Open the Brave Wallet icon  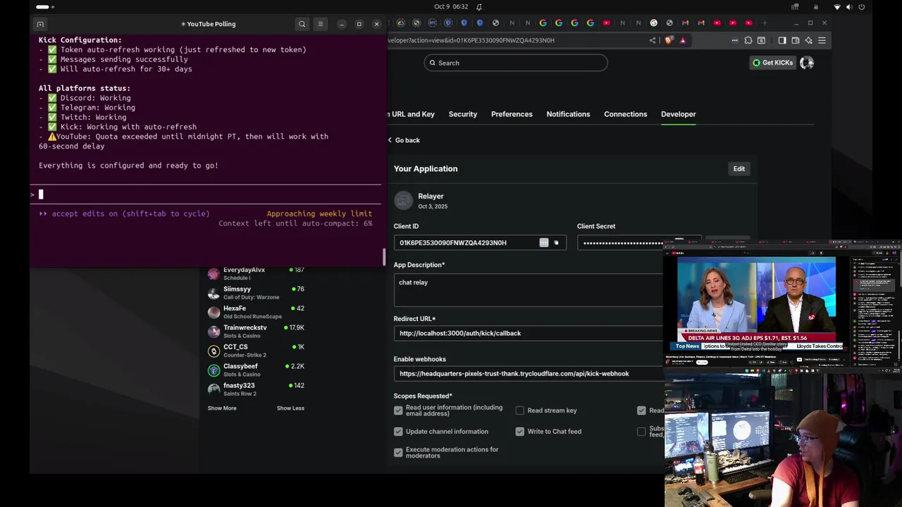(x=796, y=40)
